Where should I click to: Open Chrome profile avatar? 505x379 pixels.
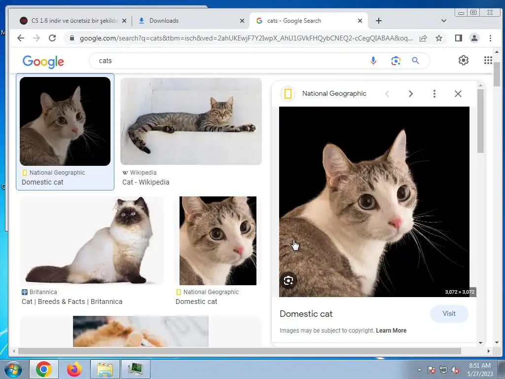[x=474, y=38]
